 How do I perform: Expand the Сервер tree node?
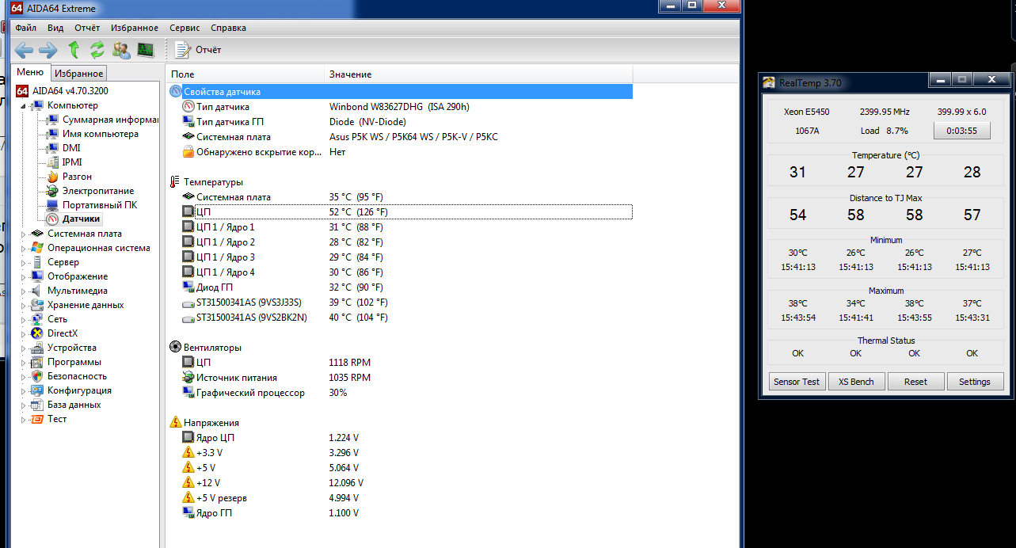[23, 262]
